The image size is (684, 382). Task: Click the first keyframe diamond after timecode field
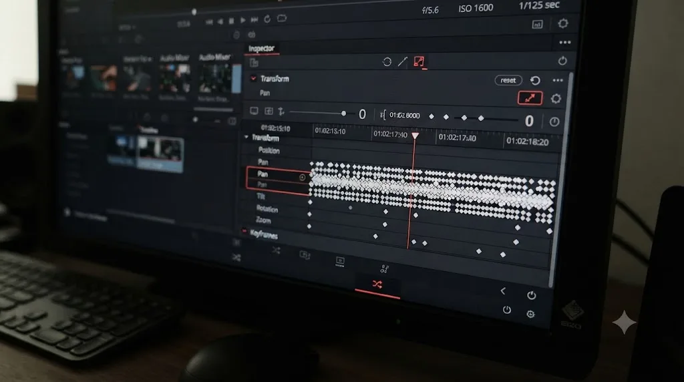[432, 116]
